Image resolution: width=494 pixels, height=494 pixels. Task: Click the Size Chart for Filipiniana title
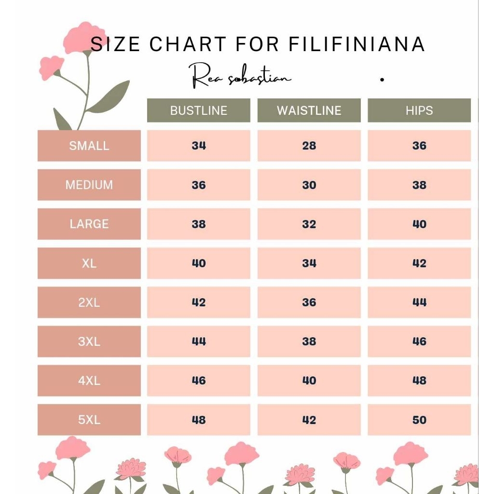(258, 44)
